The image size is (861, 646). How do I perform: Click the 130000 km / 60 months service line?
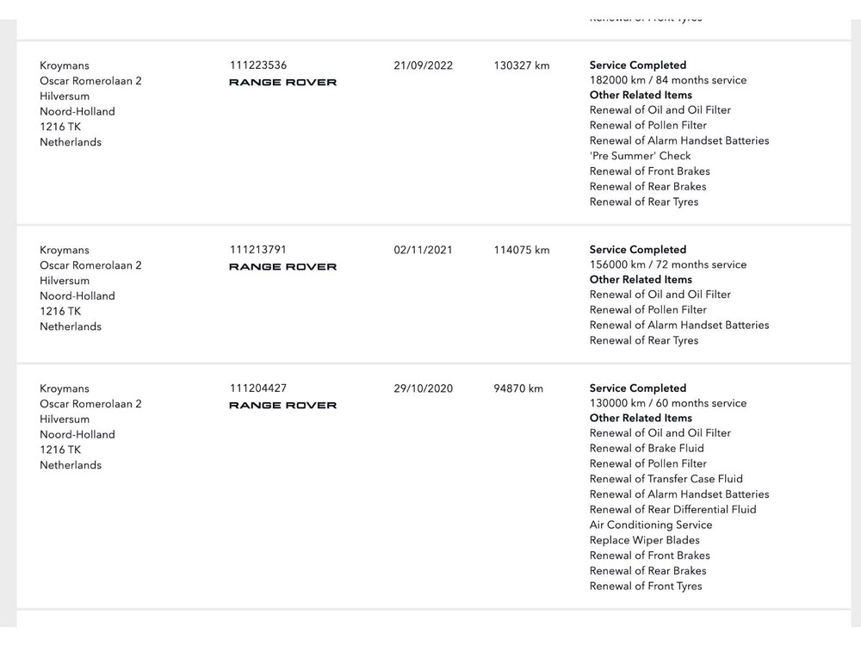tap(667, 403)
